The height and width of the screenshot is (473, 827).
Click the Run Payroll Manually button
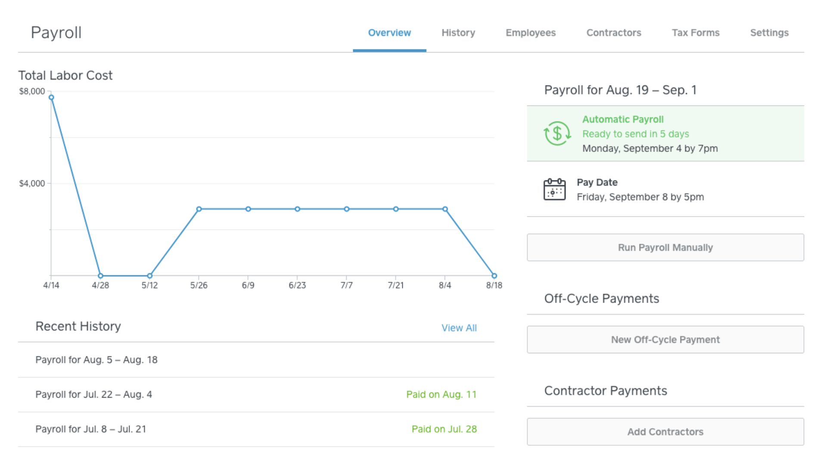tap(665, 247)
